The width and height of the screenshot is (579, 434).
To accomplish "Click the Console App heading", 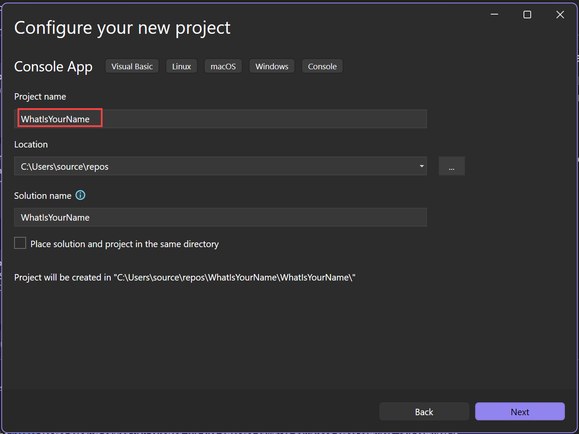I will tap(53, 67).
